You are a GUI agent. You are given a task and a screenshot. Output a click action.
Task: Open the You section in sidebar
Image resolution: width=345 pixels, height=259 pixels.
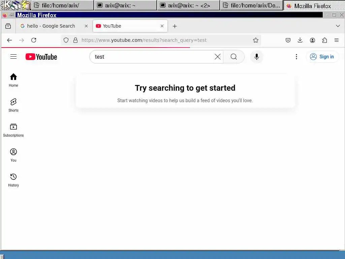pyautogui.click(x=13, y=155)
